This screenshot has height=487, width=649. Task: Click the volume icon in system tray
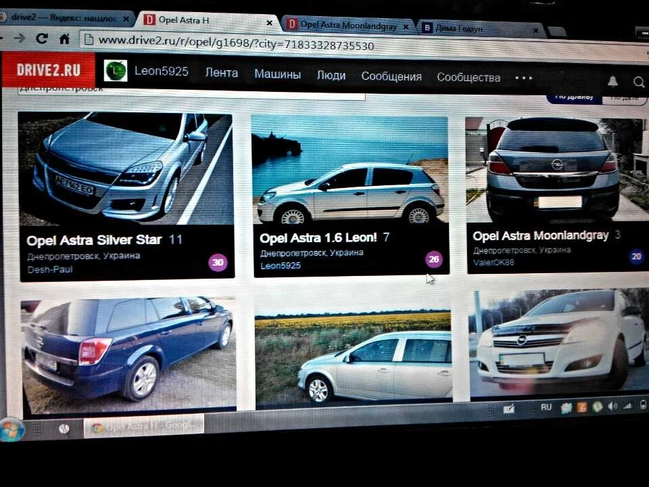[612, 407]
